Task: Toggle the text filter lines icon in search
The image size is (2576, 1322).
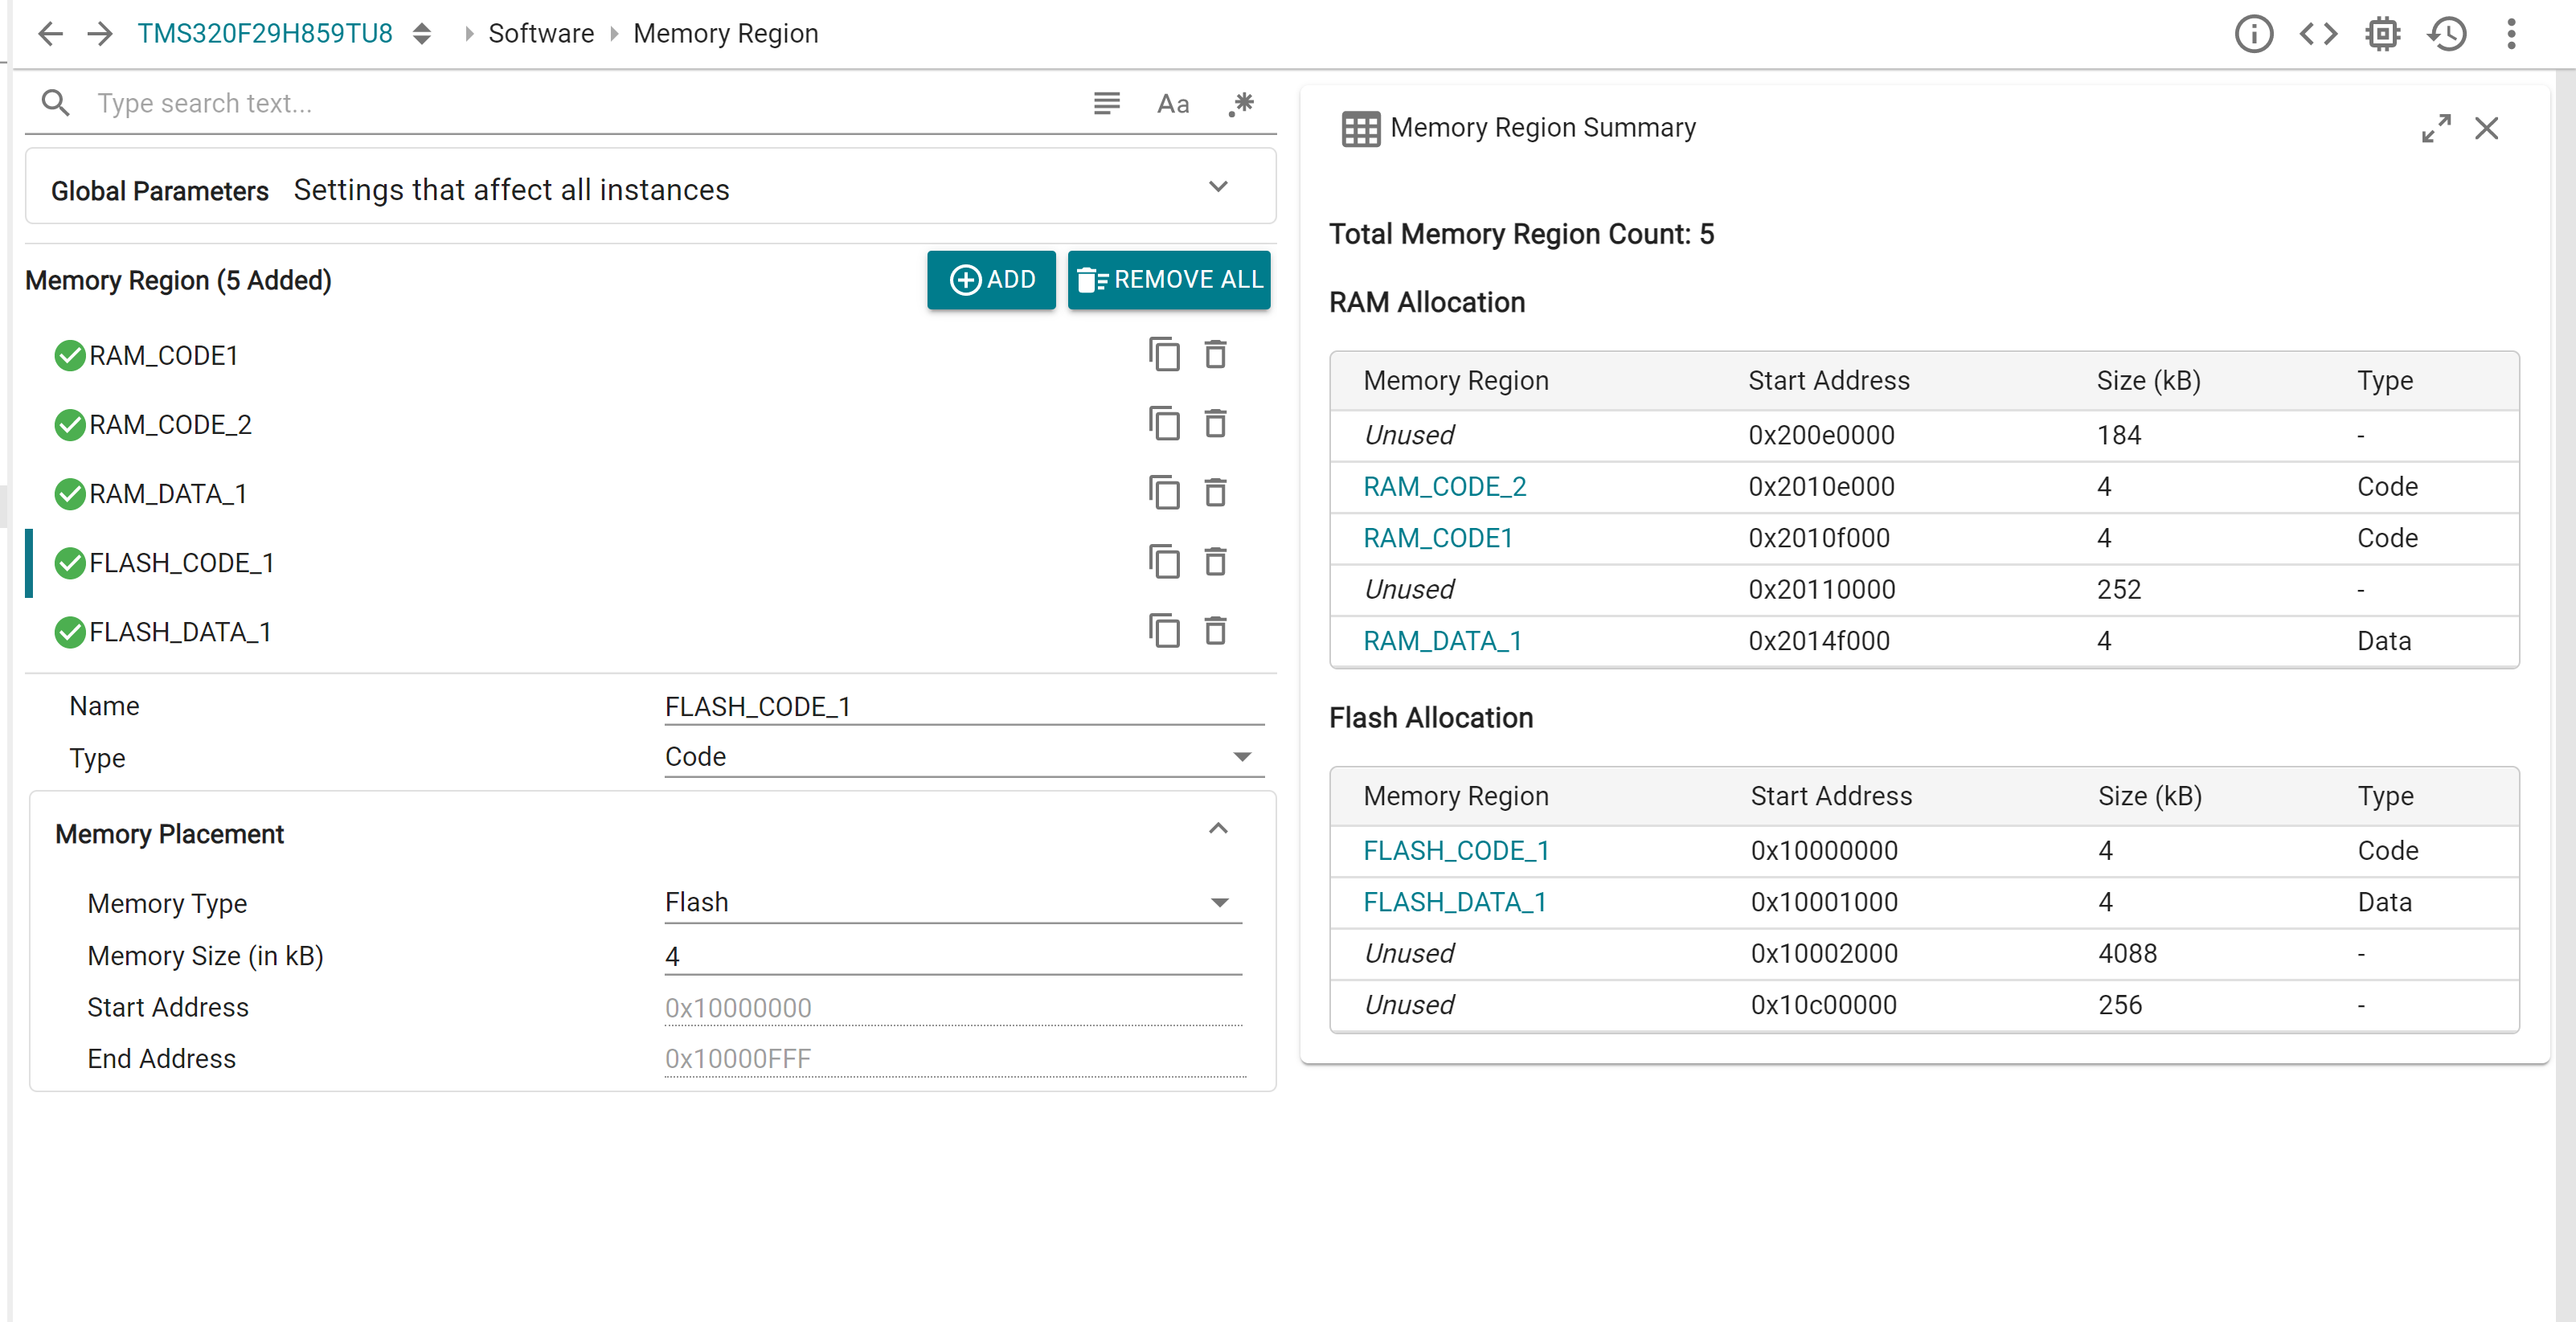Action: pyautogui.click(x=1105, y=103)
